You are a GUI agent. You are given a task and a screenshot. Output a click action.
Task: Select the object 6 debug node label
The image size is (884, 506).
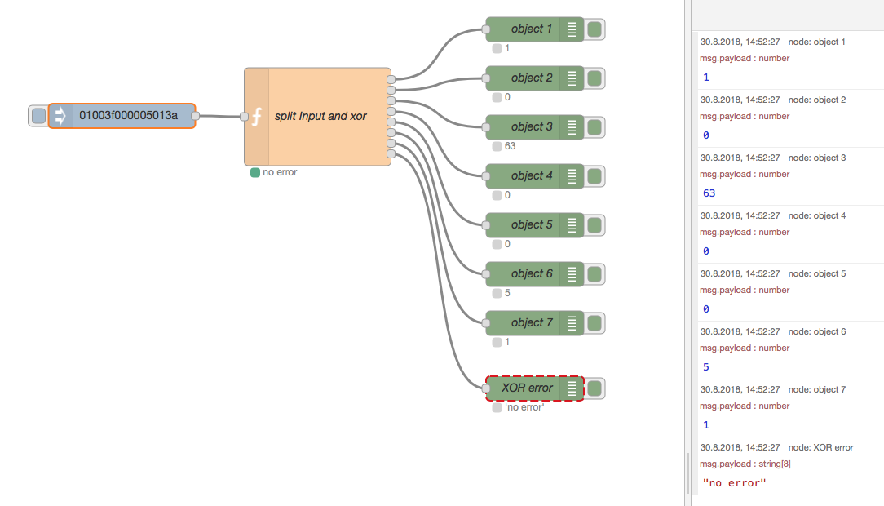coord(532,274)
